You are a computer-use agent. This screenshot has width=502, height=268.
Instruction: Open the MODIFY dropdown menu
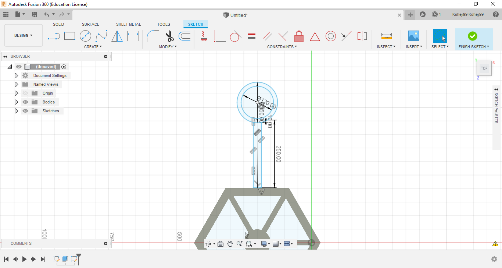tap(168, 47)
